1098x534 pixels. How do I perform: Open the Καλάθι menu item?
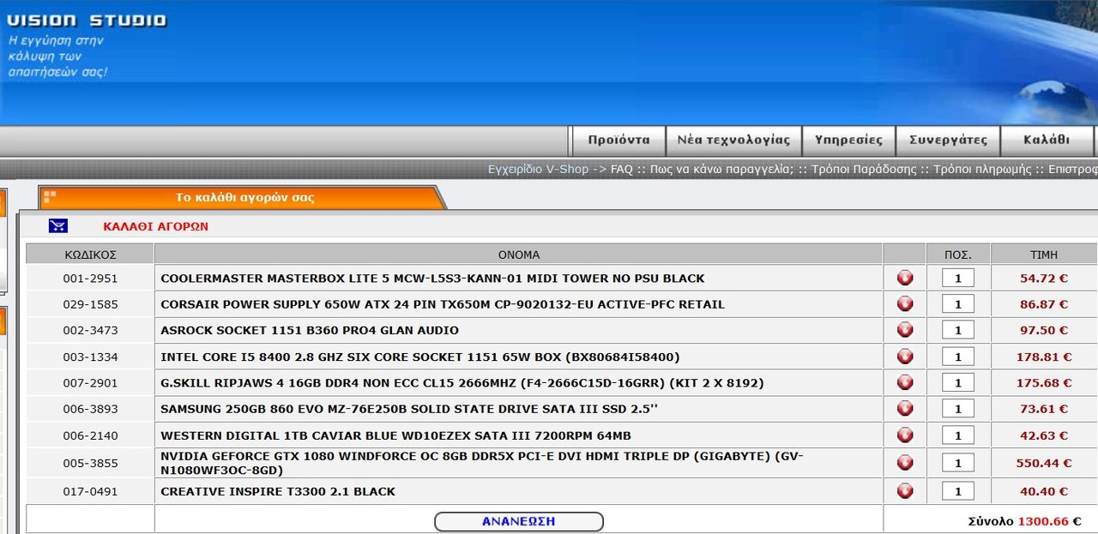[1047, 140]
